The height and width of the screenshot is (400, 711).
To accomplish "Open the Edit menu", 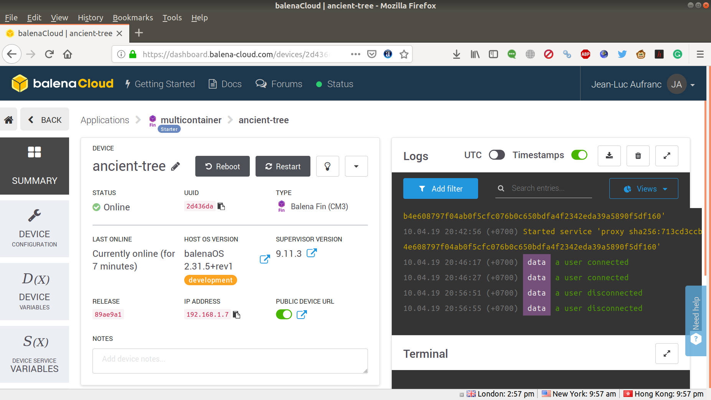I will [x=34, y=18].
